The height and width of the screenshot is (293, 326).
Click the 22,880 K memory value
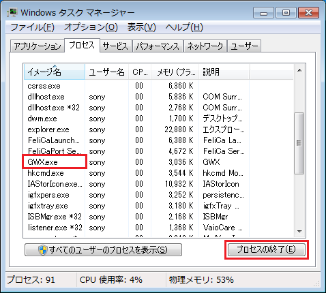click(x=179, y=129)
